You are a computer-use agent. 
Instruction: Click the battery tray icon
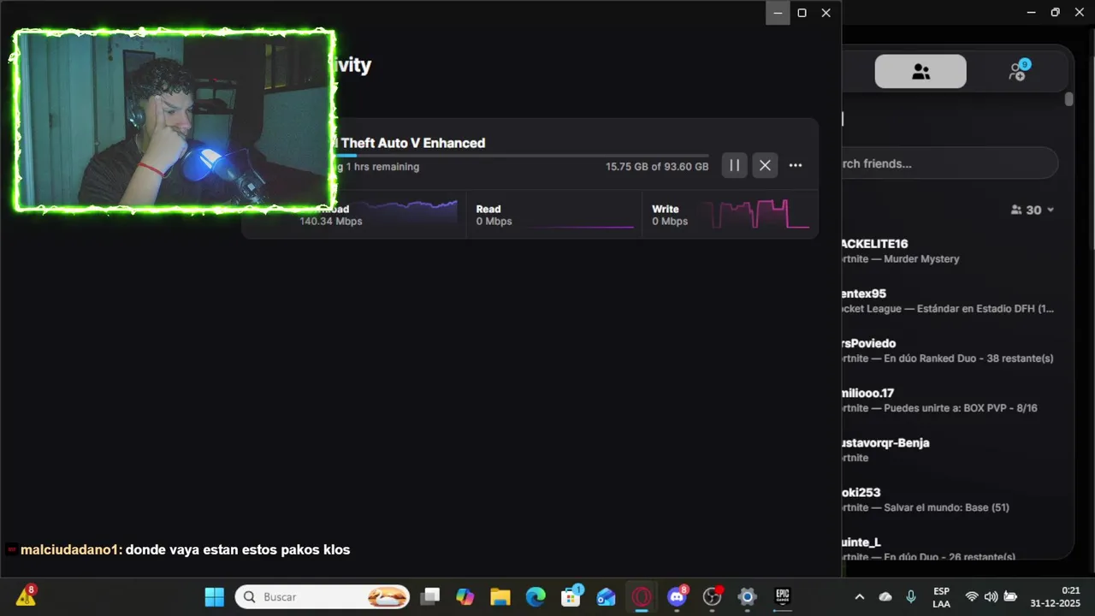point(1010,596)
